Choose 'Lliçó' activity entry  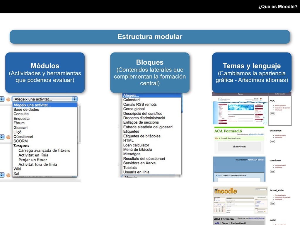[17, 132]
